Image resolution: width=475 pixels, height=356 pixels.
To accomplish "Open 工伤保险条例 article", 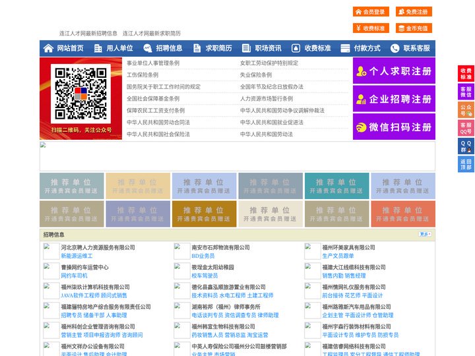I will click(x=142, y=74).
